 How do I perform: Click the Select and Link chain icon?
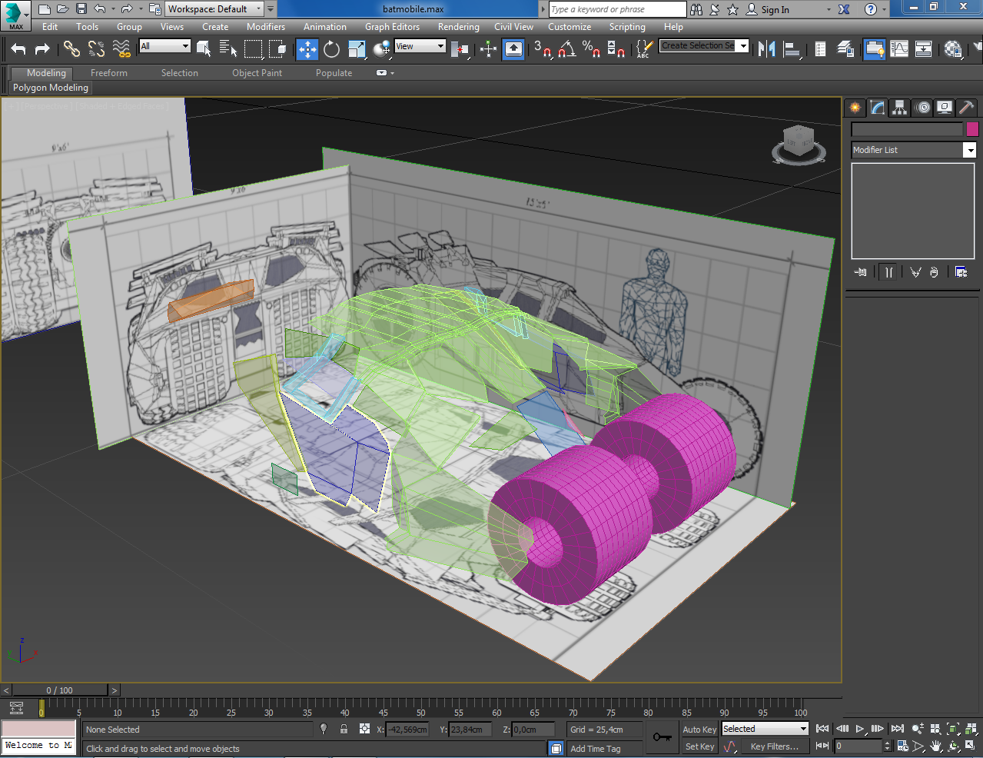click(x=71, y=49)
